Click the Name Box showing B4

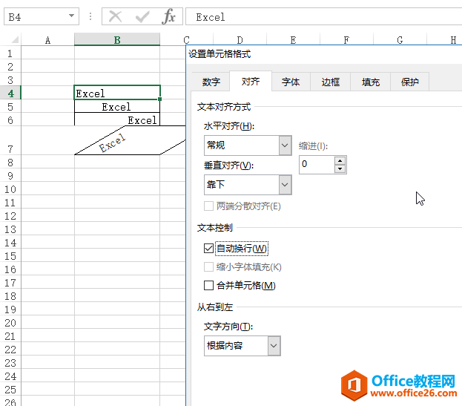point(42,16)
